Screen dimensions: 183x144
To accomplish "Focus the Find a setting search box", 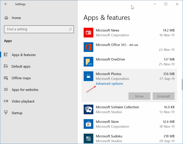I will (39, 29).
